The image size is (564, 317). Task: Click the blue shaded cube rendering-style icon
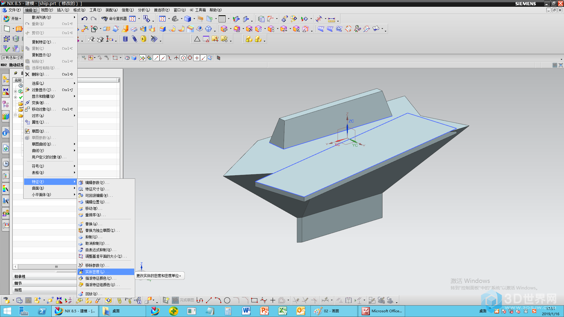tap(187, 19)
